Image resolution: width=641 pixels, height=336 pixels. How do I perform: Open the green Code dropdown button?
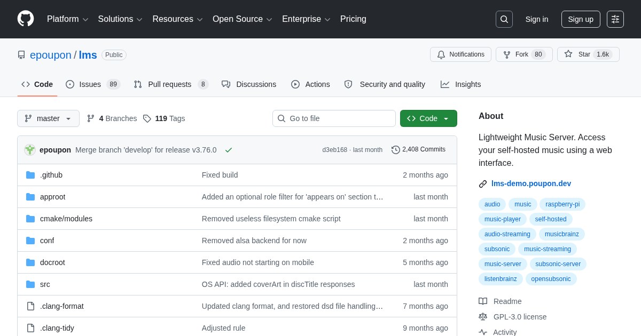point(428,118)
